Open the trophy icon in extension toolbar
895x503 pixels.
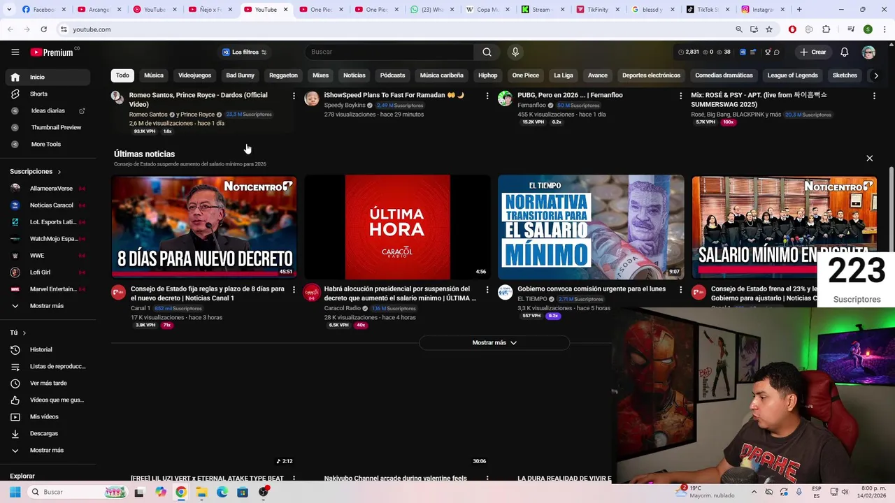pos(768,52)
